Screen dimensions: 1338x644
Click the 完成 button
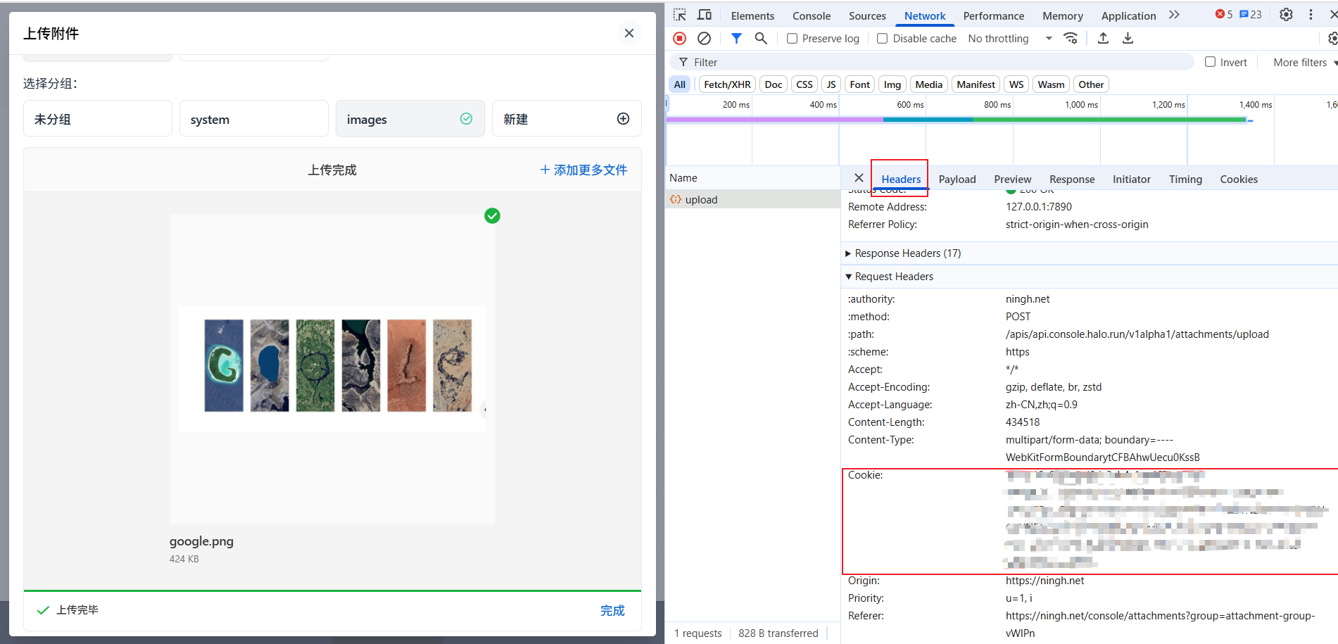point(612,610)
